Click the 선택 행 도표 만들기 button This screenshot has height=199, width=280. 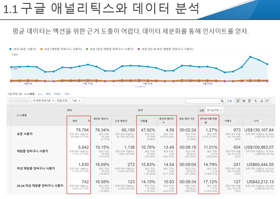click(x=20, y=101)
